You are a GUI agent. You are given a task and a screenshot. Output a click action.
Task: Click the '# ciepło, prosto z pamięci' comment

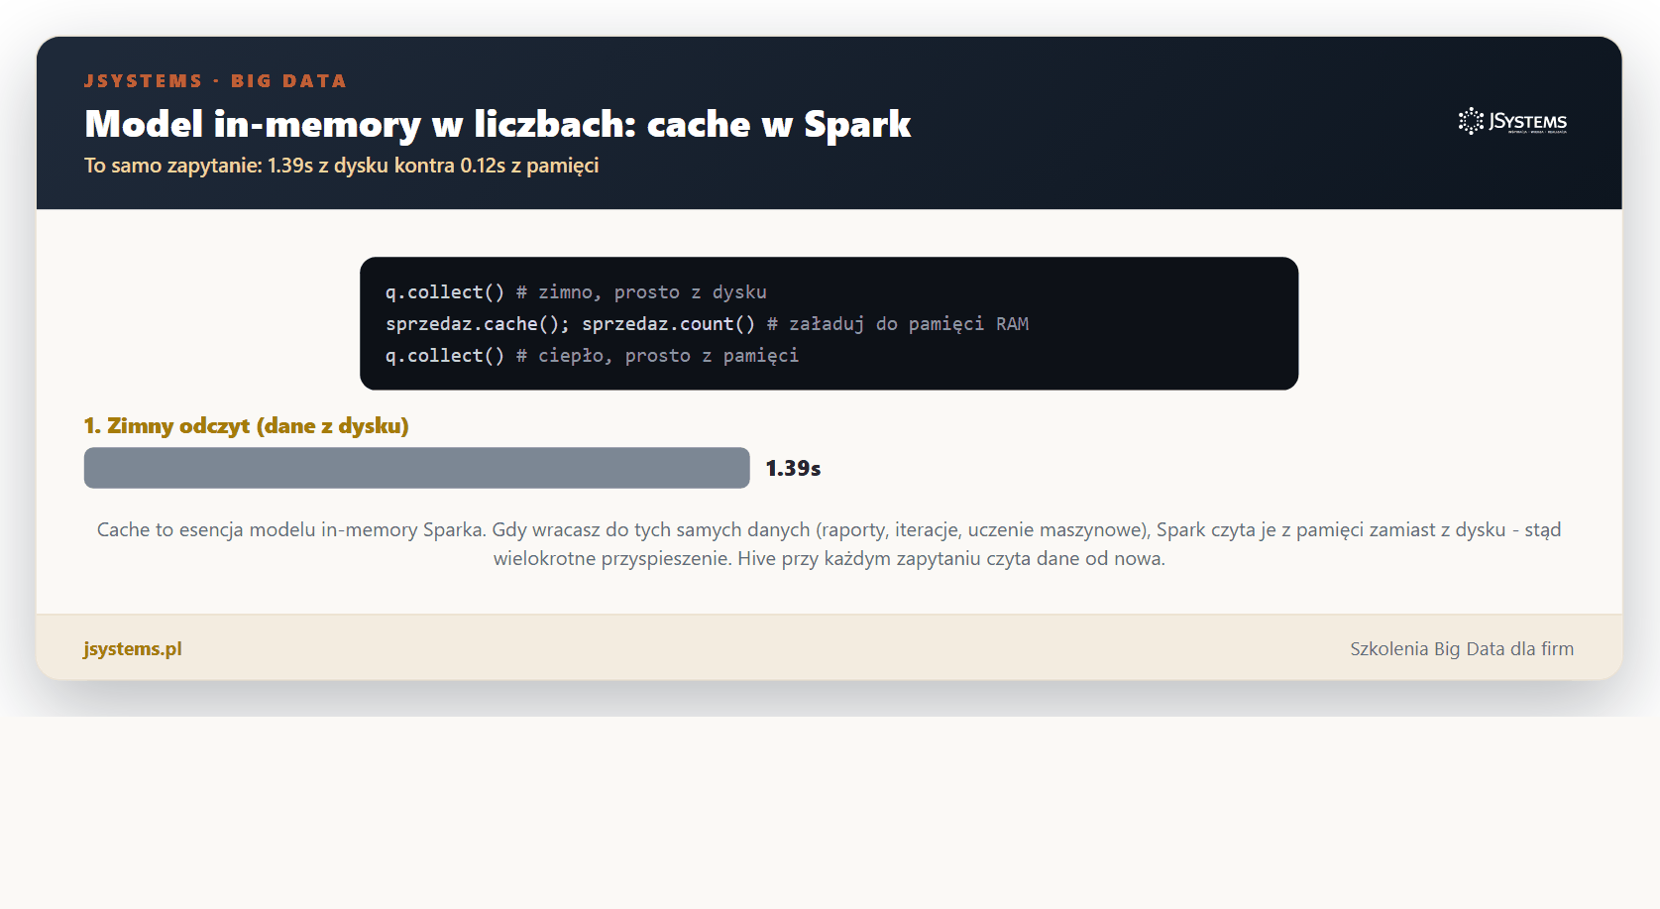pyautogui.click(x=657, y=356)
